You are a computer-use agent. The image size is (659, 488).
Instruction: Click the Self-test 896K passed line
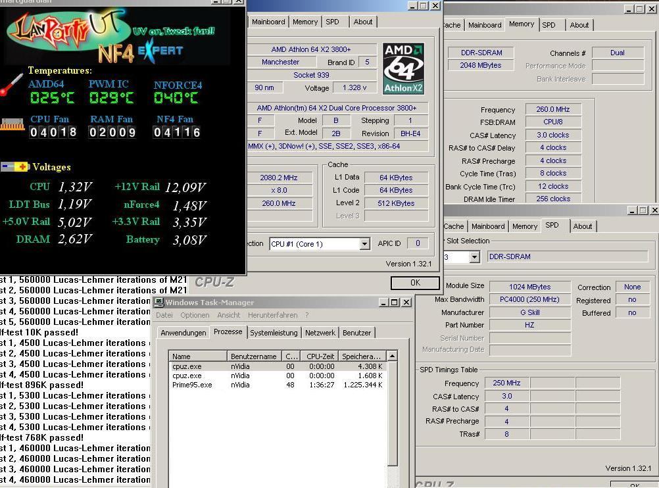coord(41,385)
